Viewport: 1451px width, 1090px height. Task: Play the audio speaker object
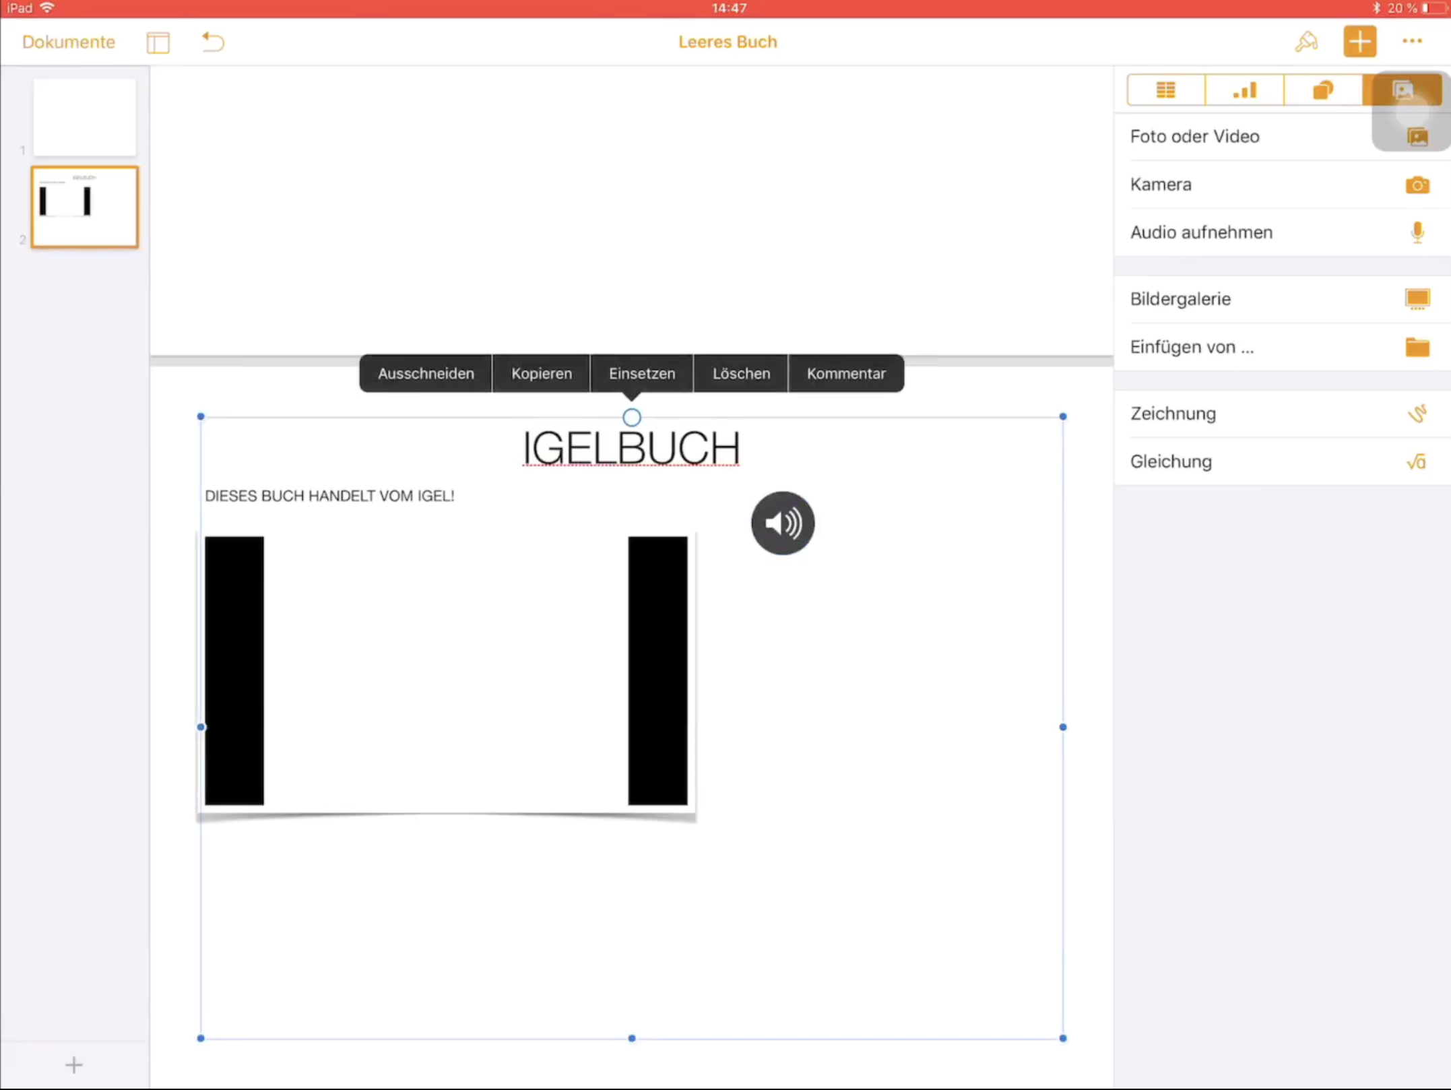(x=782, y=523)
